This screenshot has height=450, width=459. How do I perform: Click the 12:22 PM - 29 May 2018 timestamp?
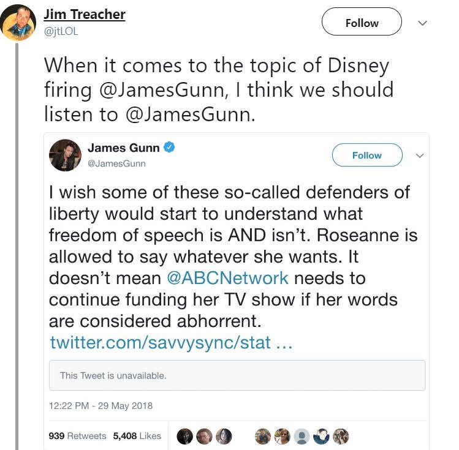[101, 406]
